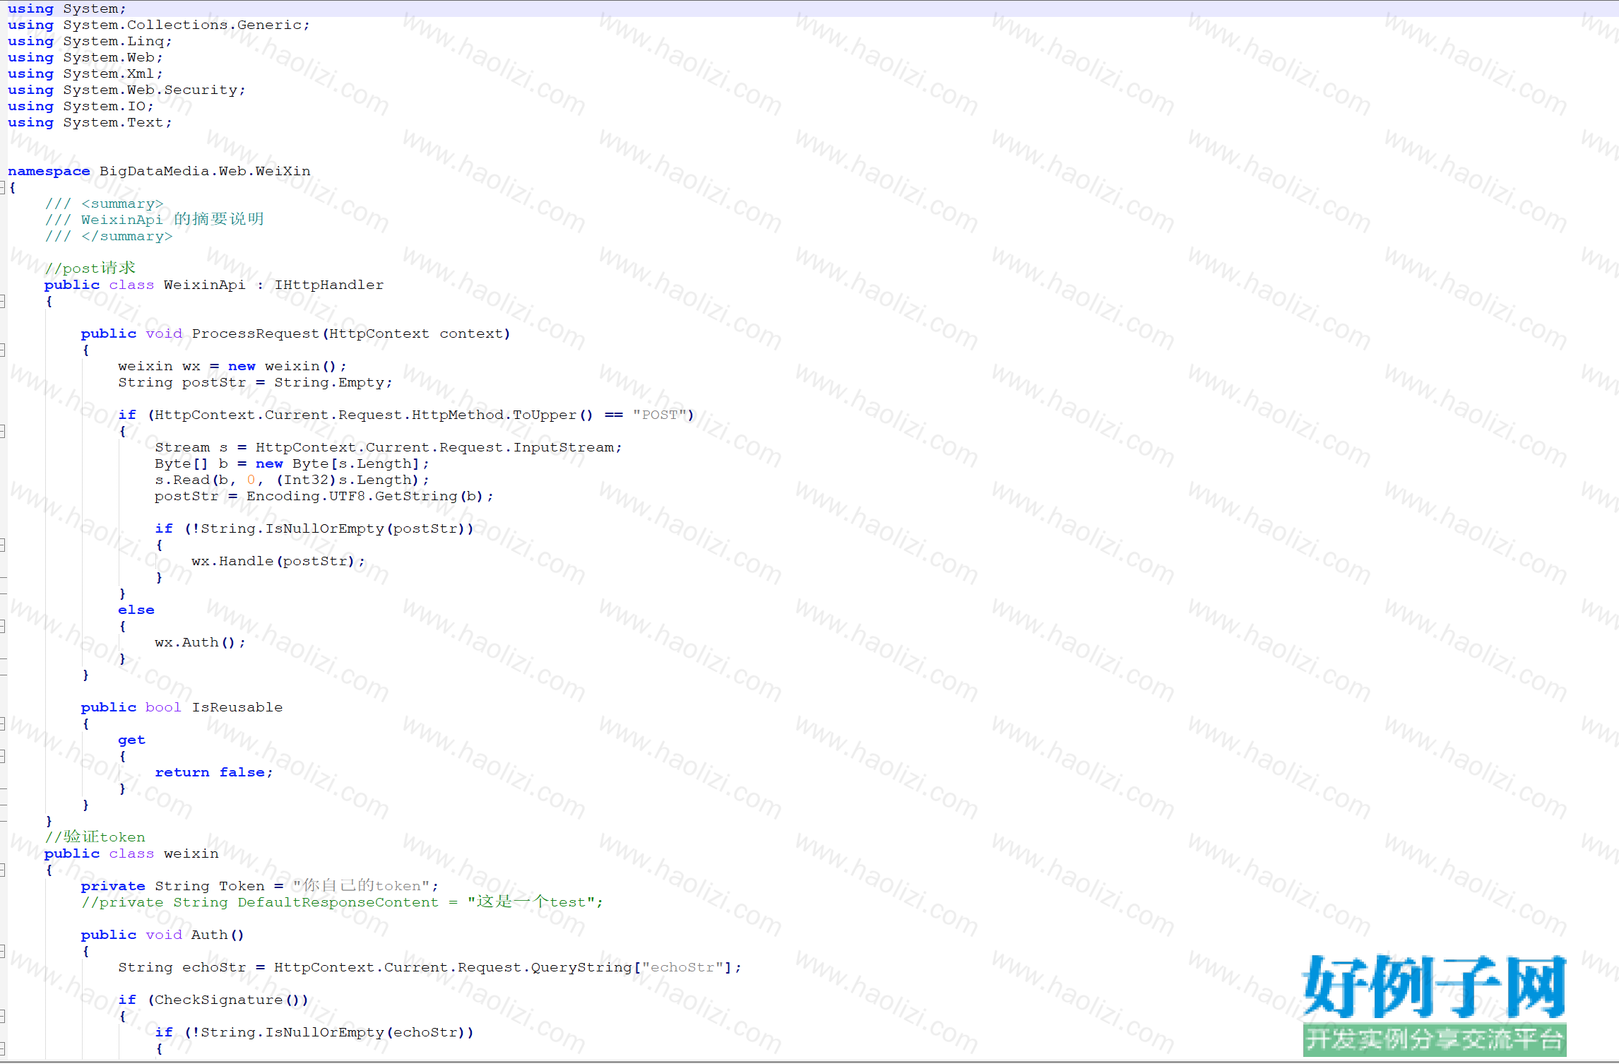Collapse the weixin class fold marker
The height and width of the screenshot is (1064, 1619).
tap(2, 870)
